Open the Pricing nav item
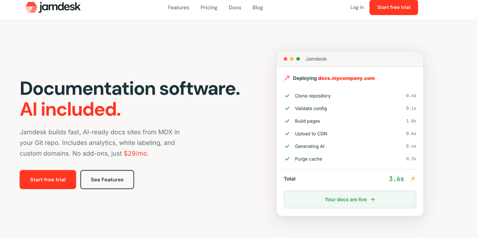This screenshot has width=477, height=238. 209,8
